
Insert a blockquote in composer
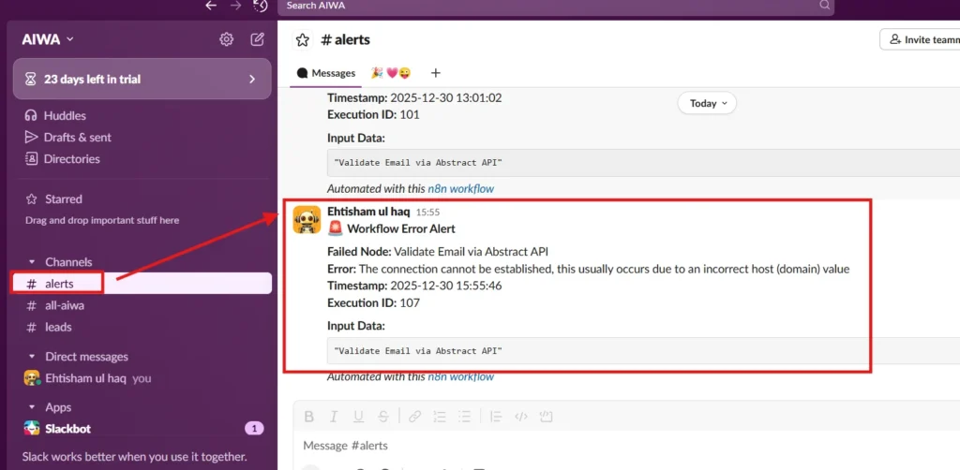497,417
